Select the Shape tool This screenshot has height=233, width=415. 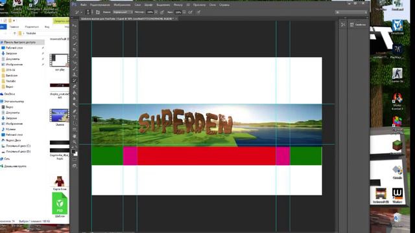pos(75,129)
